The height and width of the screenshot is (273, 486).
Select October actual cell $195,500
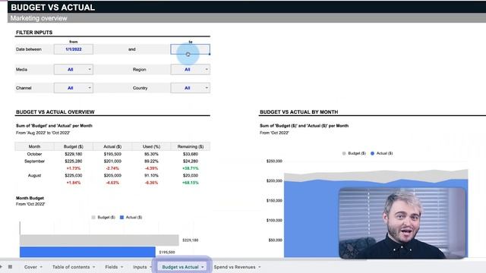pyautogui.click(x=112, y=154)
